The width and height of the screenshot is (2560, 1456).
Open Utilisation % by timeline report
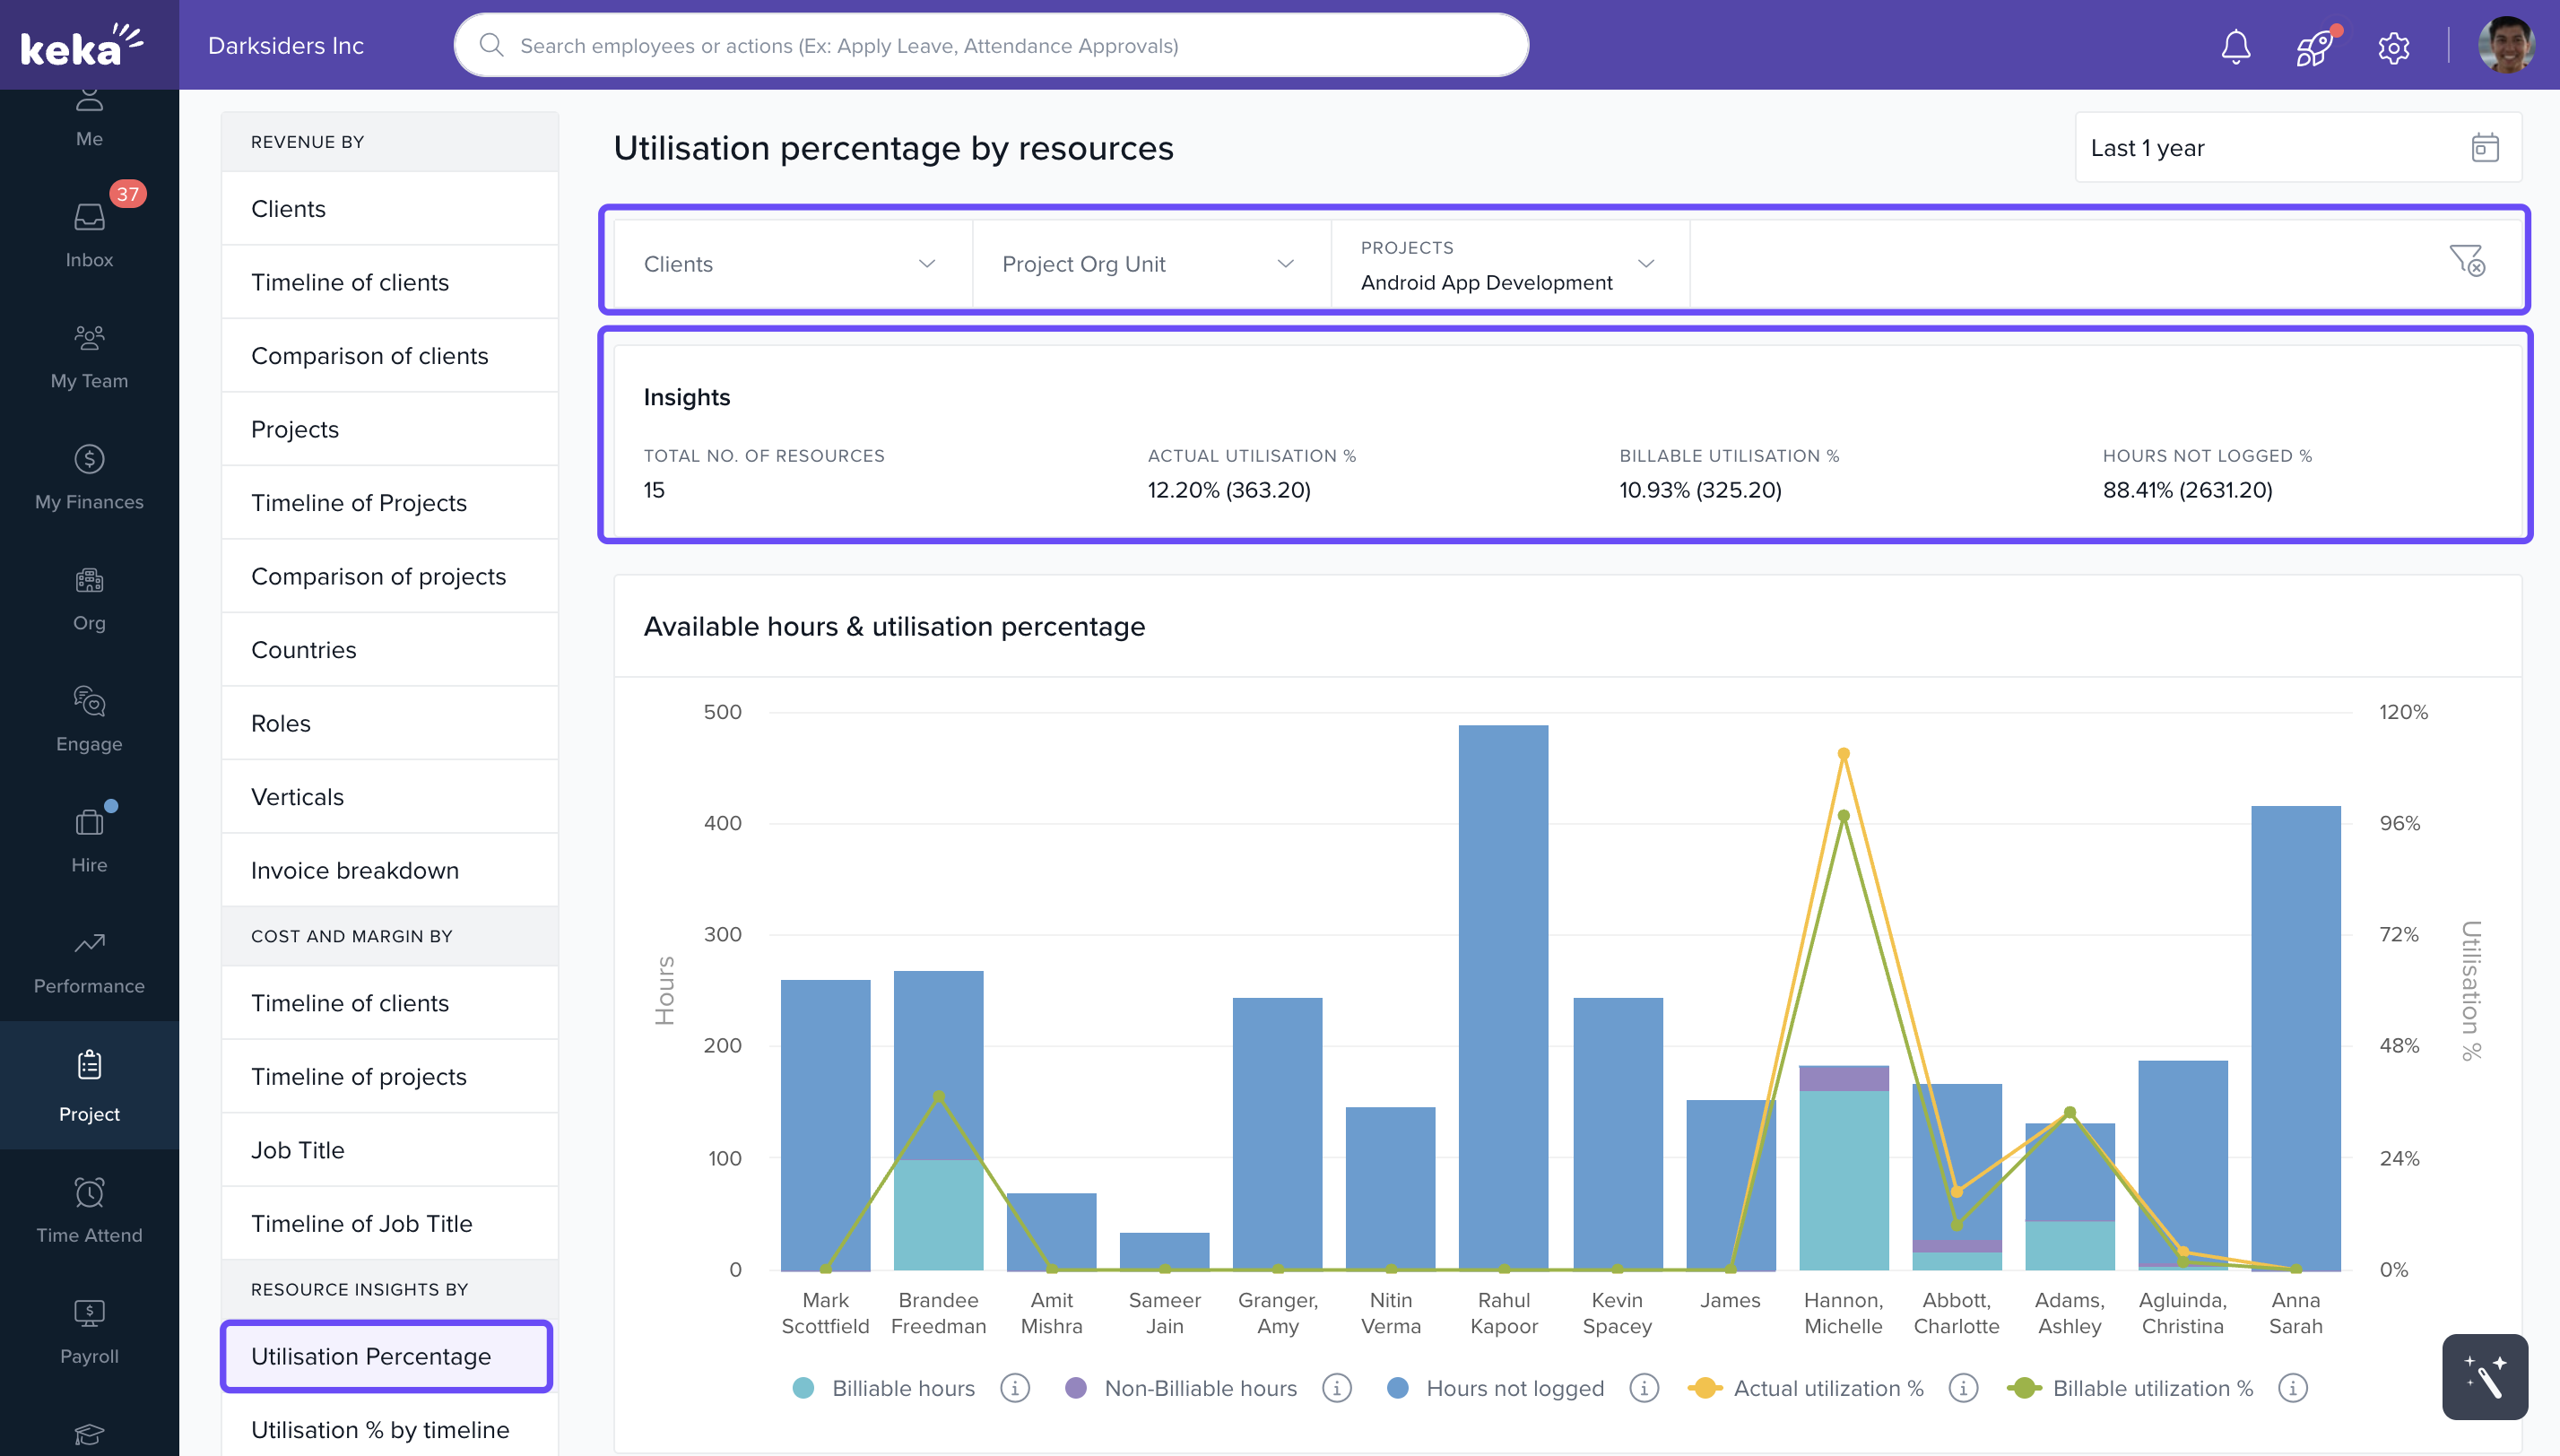(380, 1429)
